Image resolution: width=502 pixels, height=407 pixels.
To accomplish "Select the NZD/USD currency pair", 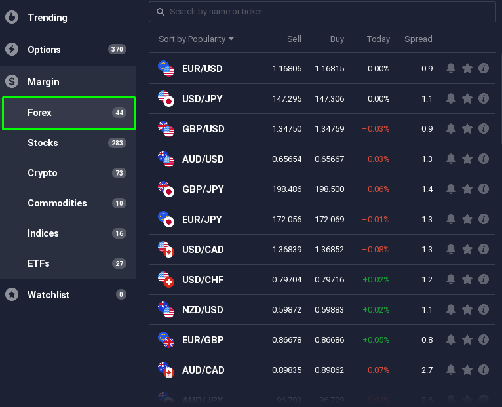I will 203,309.
